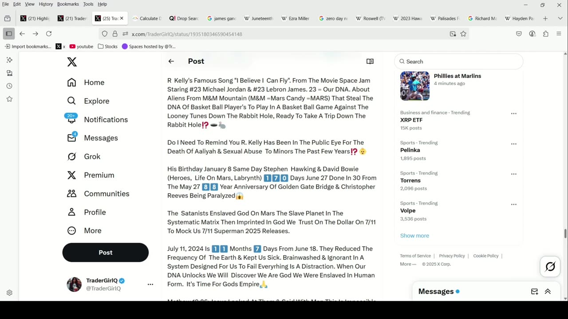Open the History menu
The image size is (568, 319).
pyautogui.click(x=46, y=4)
